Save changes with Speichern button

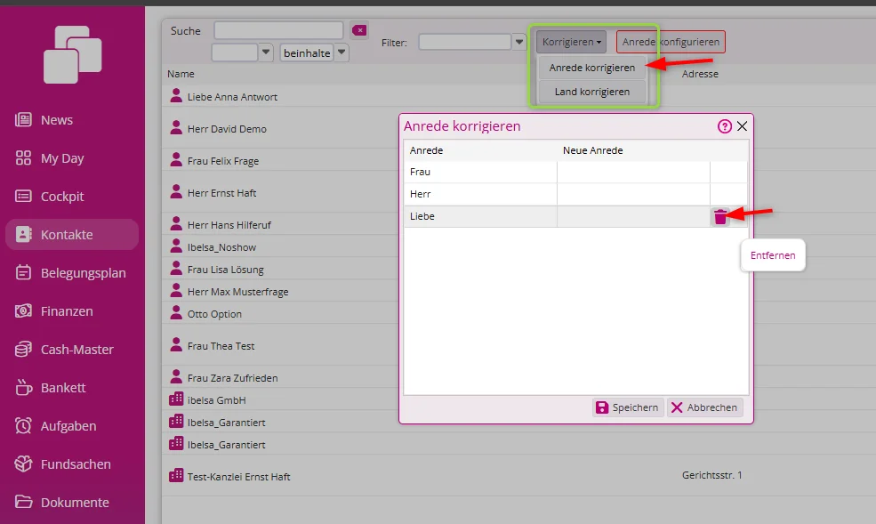[x=628, y=407]
